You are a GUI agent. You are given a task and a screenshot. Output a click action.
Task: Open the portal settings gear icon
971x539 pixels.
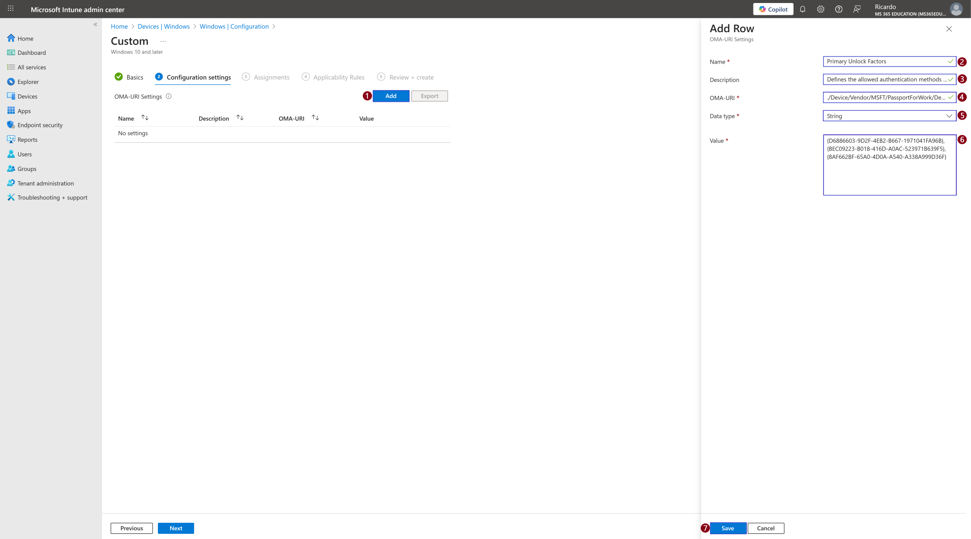tap(820, 9)
